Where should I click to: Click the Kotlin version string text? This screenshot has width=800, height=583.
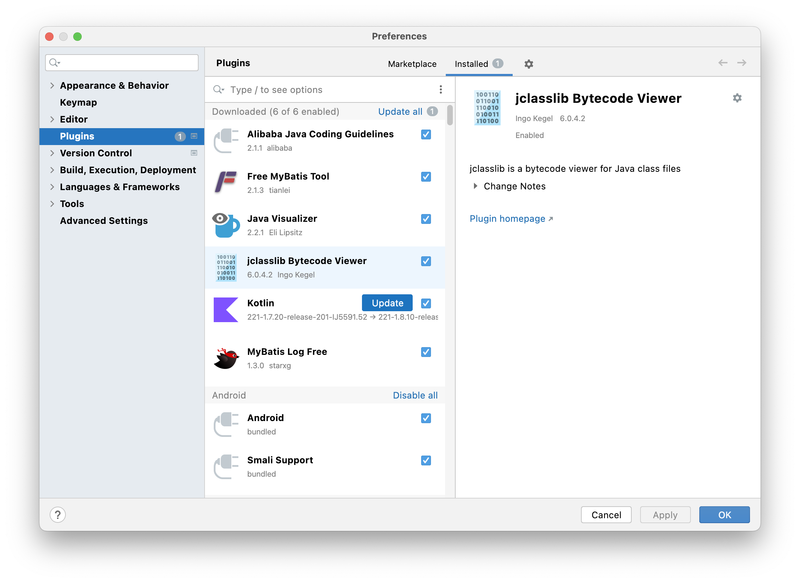pyautogui.click(x=342, y=317)
